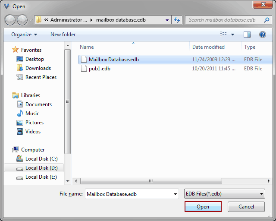Click navigation pane scroll down arrow
This screenshot has height=221, width=276.
click(x=68, y=181)
